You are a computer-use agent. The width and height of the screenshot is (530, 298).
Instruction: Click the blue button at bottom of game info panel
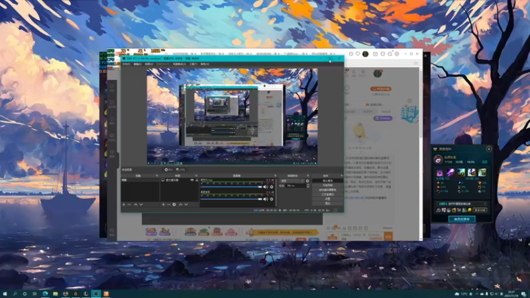(462, 219)
